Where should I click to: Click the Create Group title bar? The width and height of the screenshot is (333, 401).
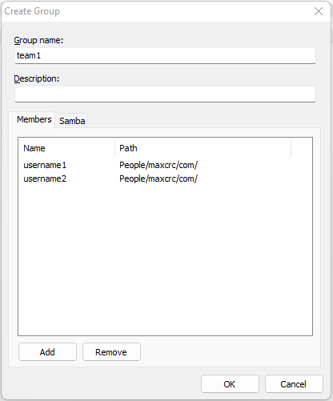(154, 11)
